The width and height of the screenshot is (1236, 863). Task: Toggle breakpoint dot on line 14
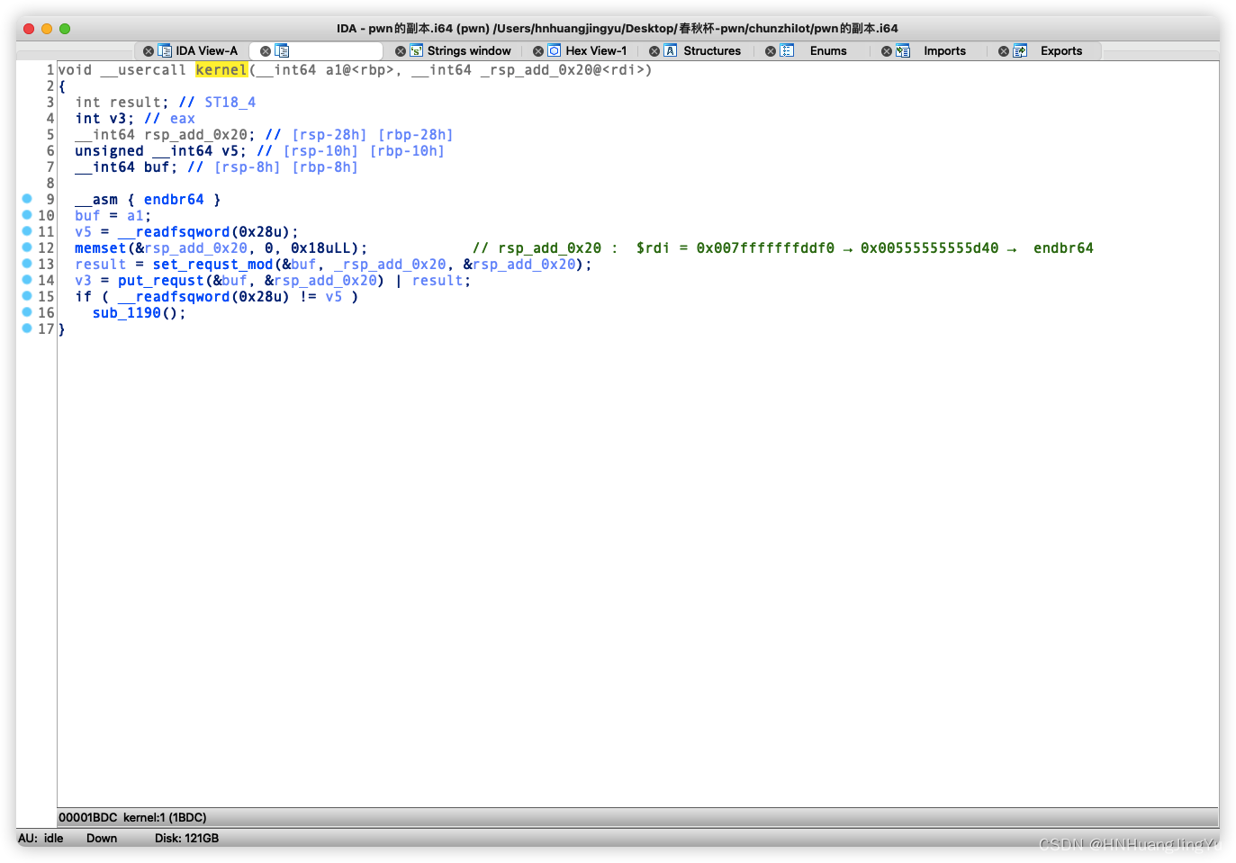tap(27, 280)
